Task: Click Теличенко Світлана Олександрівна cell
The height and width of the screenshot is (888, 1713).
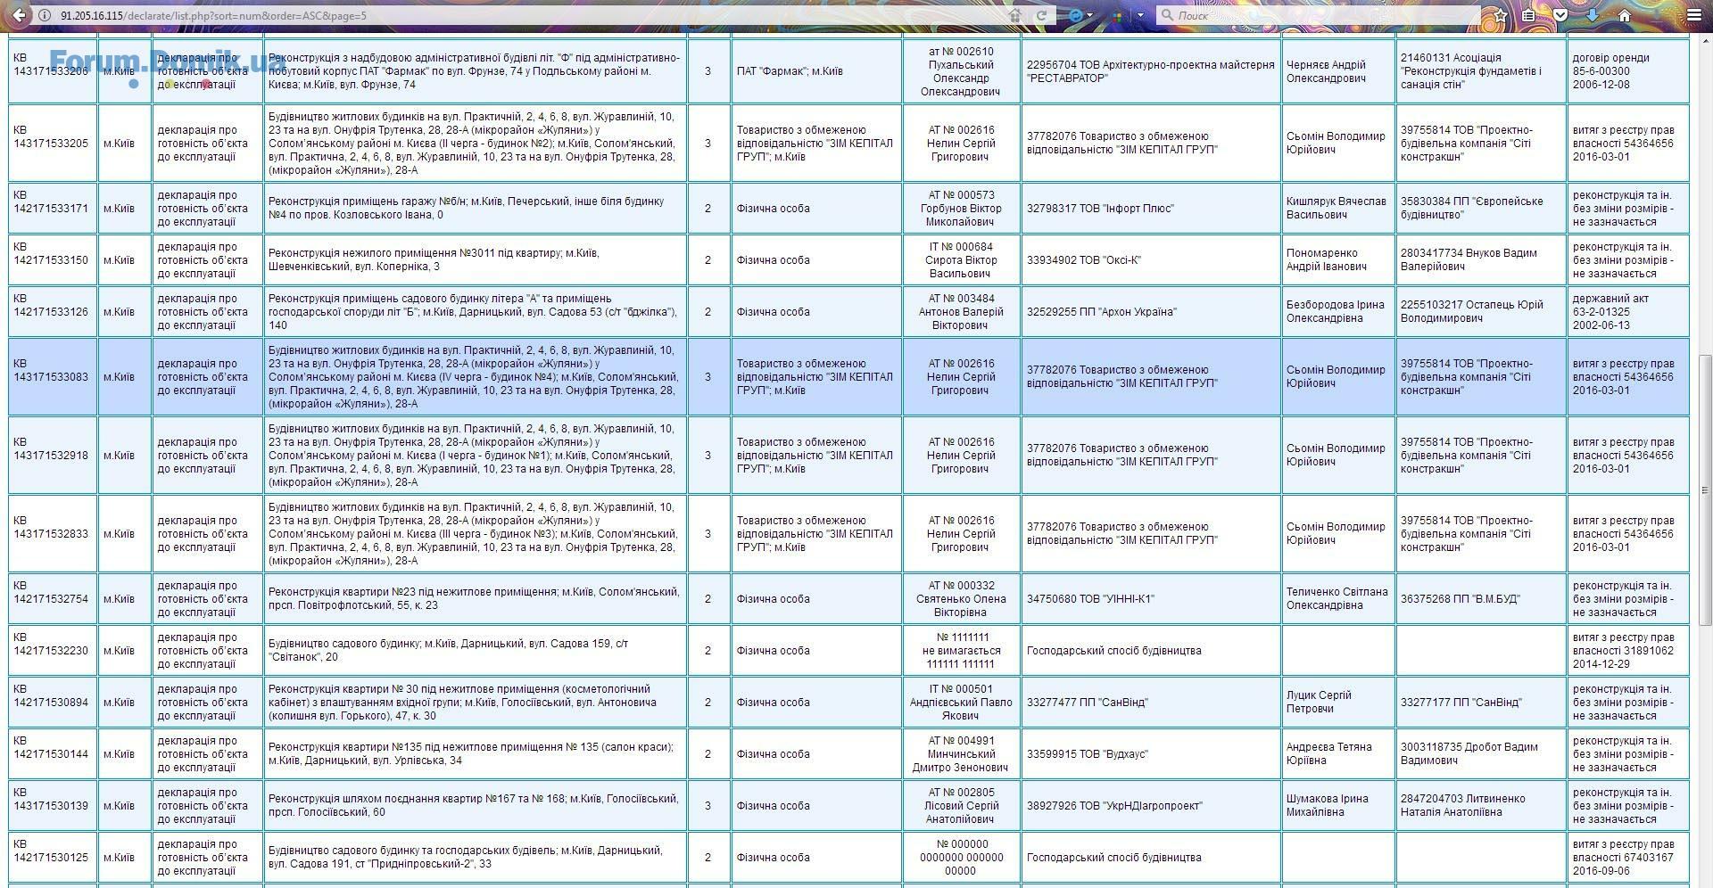Action: tap(1338, 599)
